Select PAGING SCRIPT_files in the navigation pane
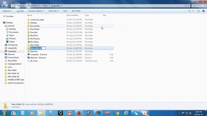207x116 pixels. coord(16,80)
